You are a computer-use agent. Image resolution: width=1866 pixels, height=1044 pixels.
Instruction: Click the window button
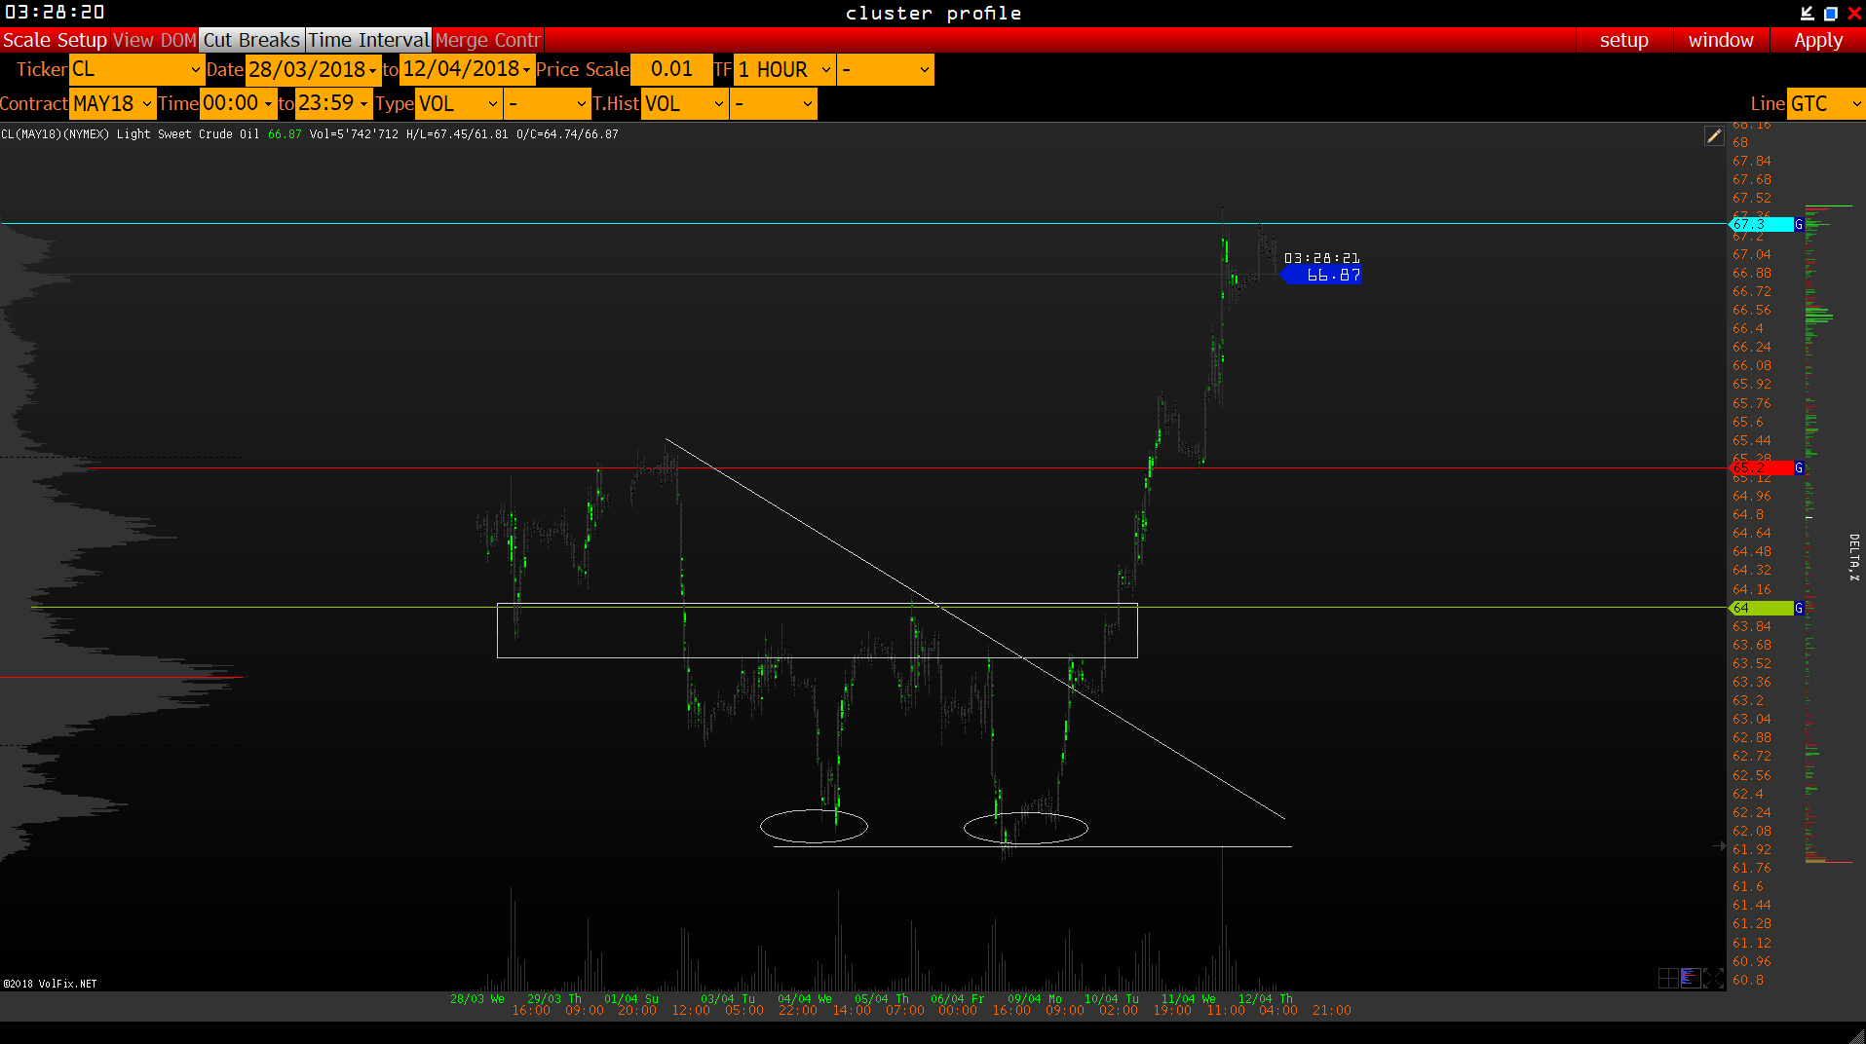1721,40
